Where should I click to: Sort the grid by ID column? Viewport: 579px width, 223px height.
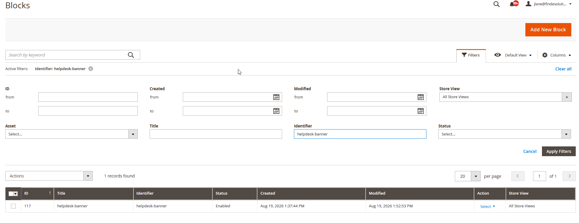(37, 193)
